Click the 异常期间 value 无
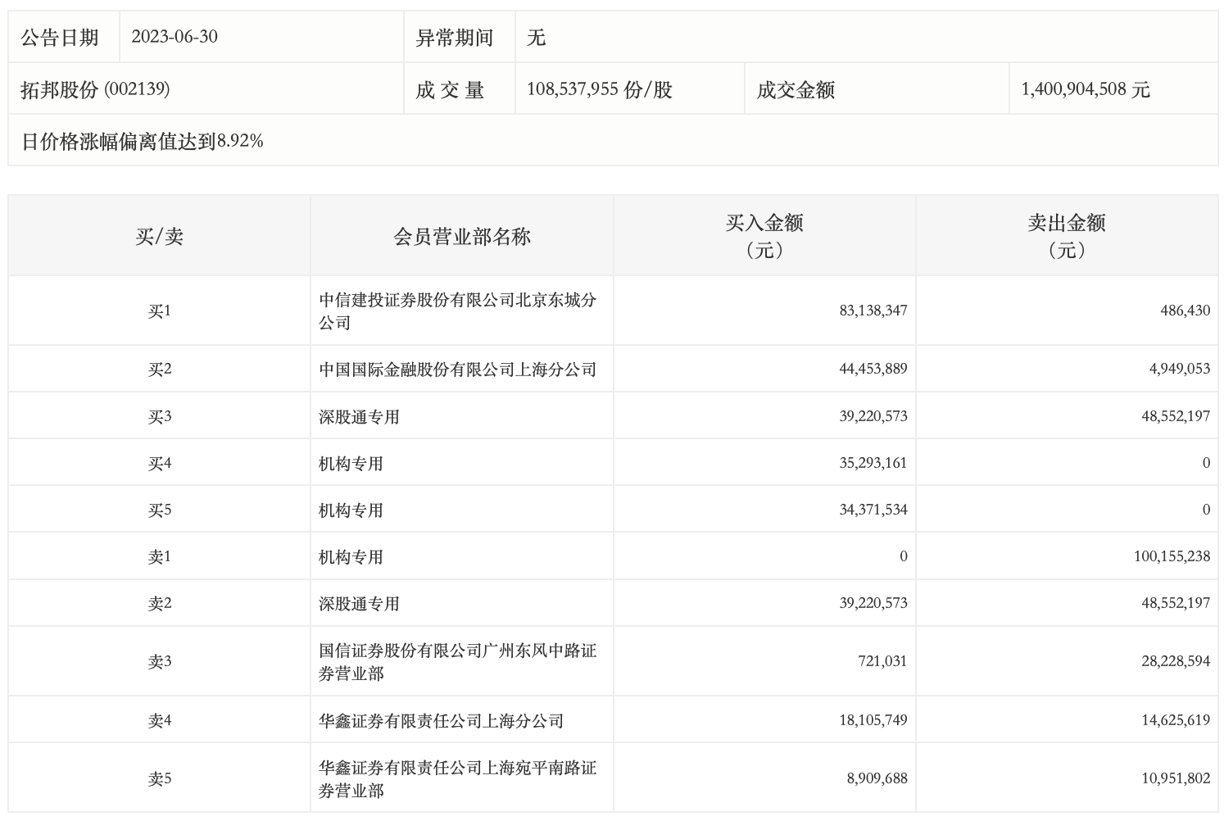 tap(537, 38)
